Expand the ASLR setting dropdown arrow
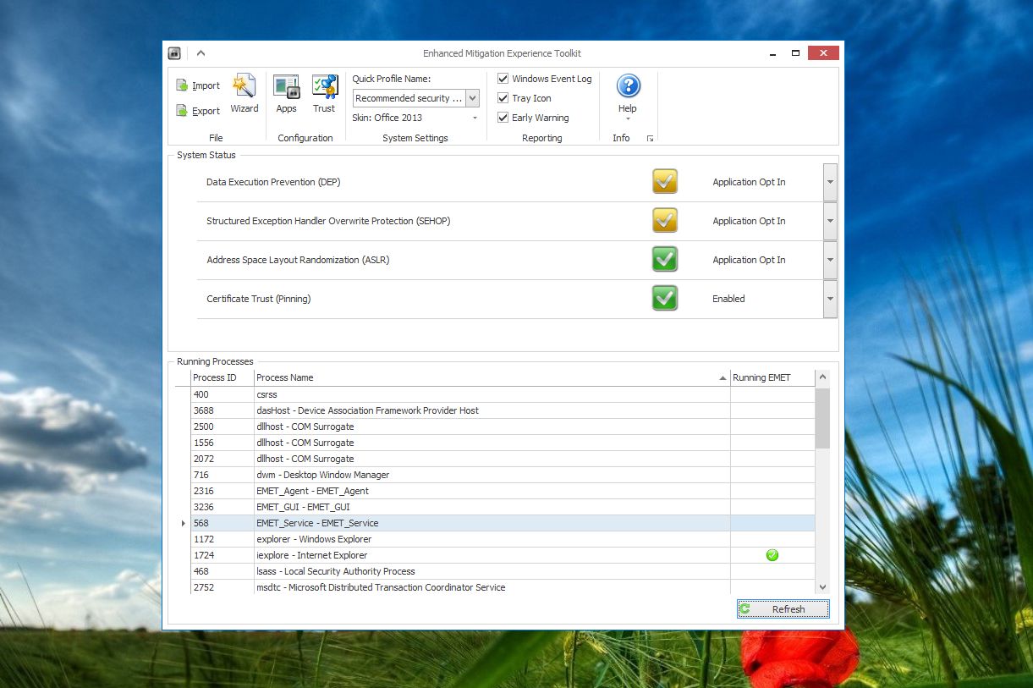 tap(830, 260)
